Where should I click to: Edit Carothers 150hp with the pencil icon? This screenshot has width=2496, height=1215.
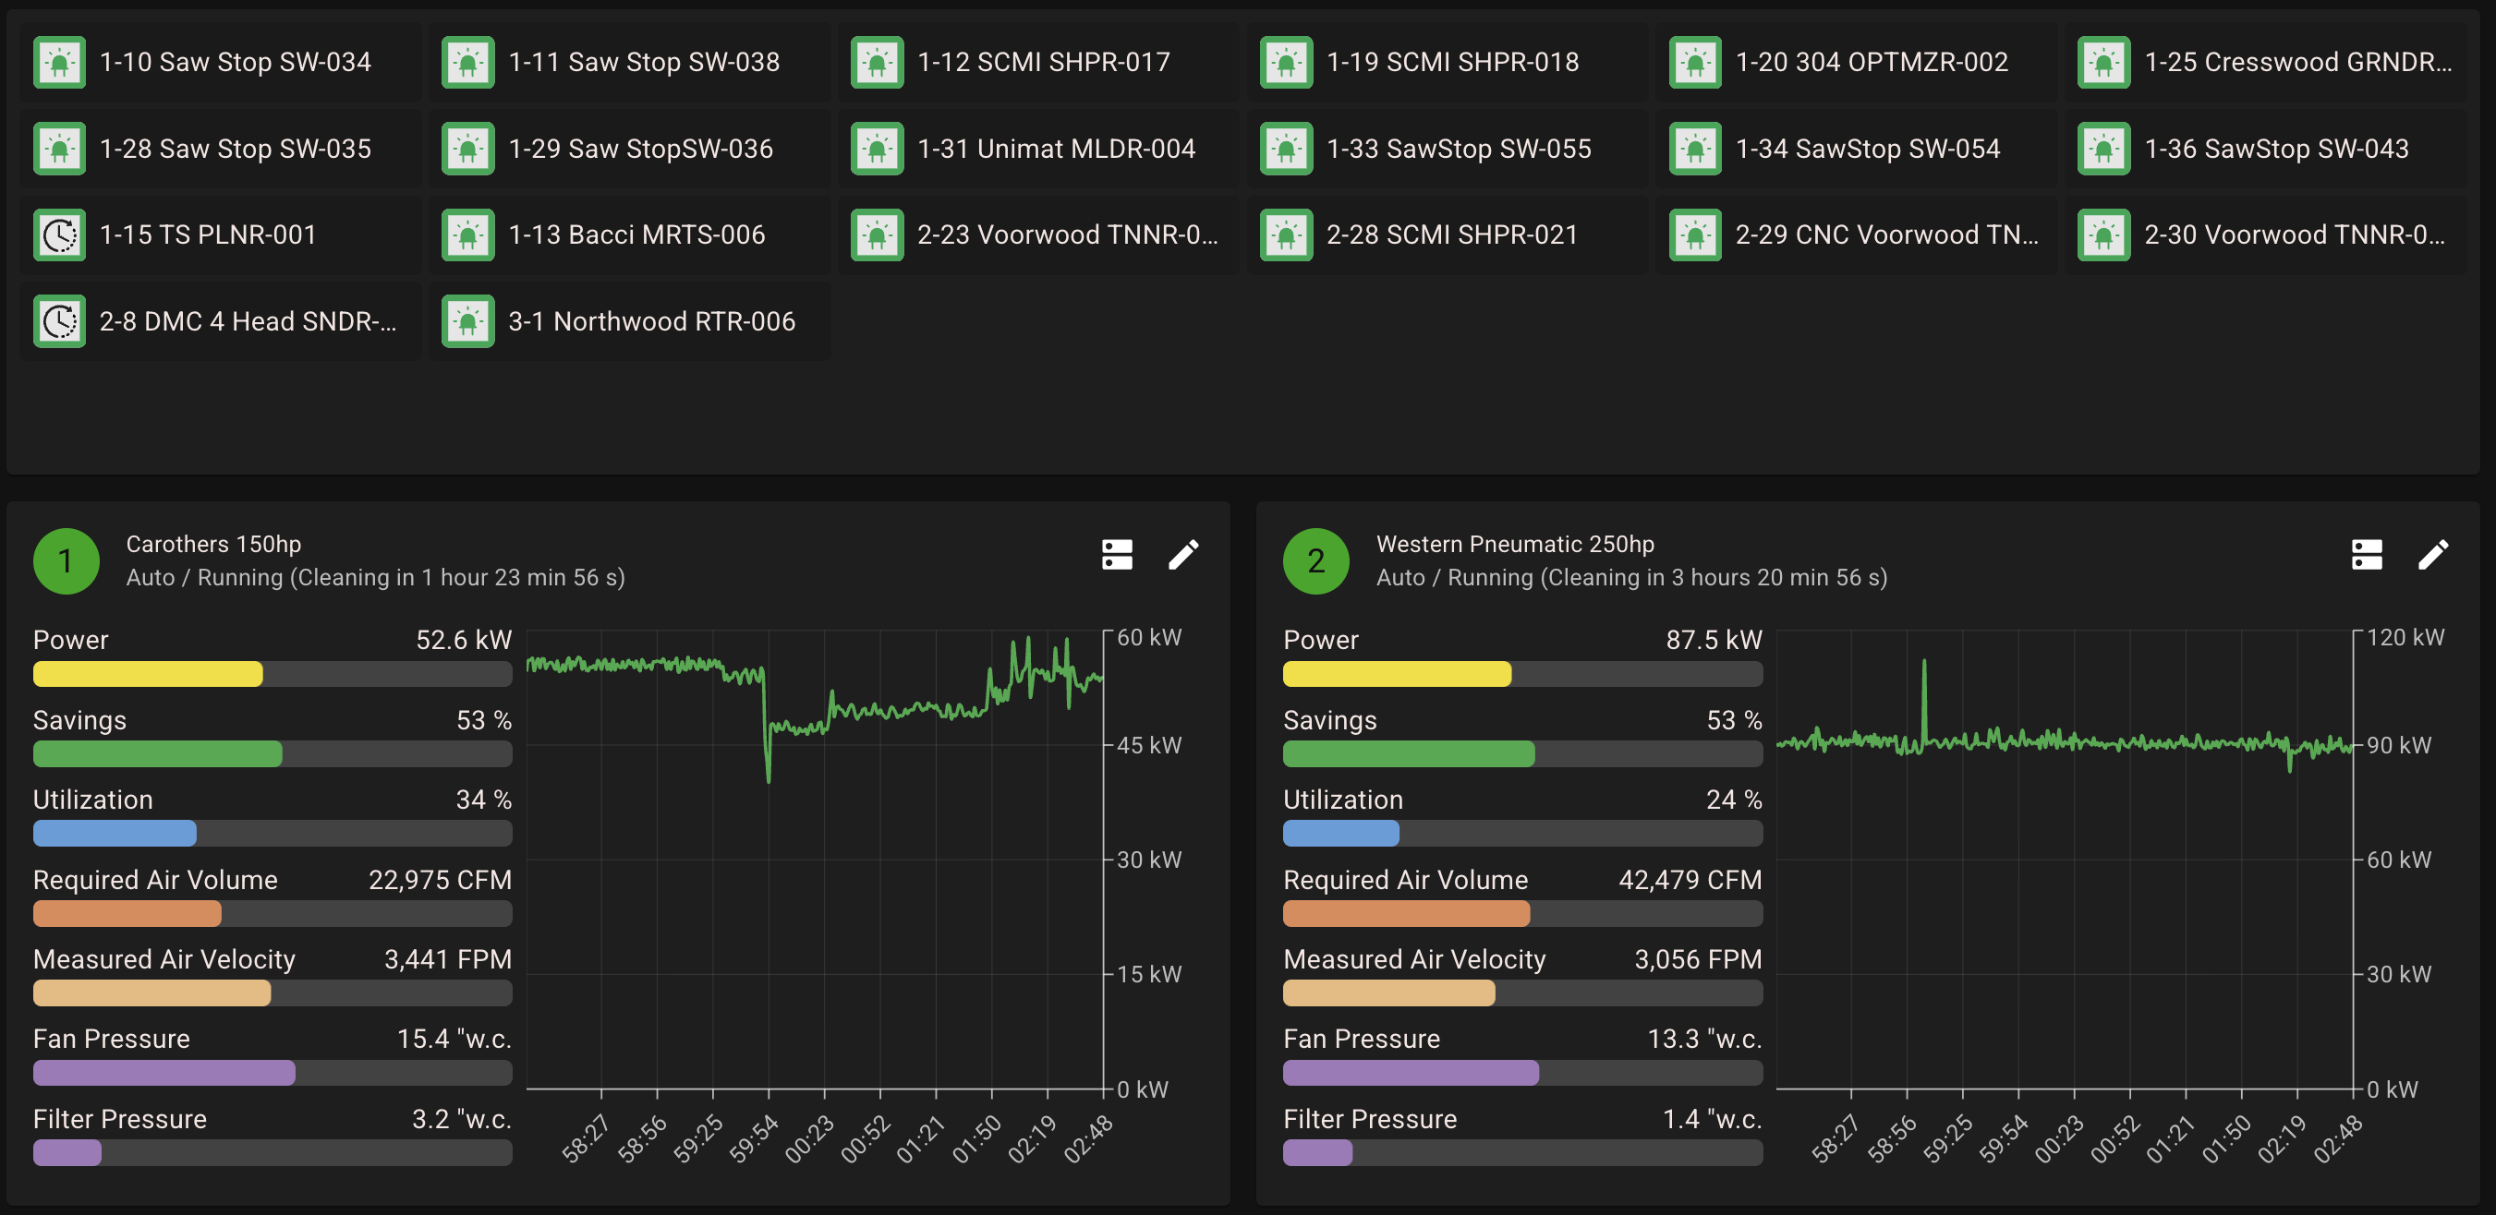pos(1183,555)
